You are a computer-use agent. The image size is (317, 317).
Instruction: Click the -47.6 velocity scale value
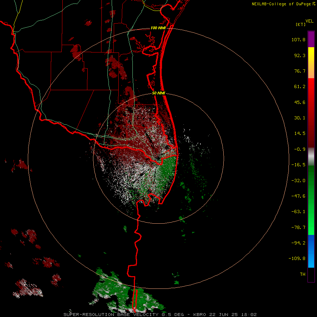coord(298,196)
